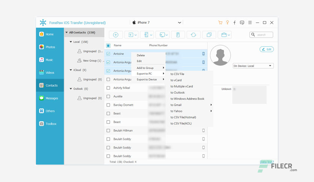Sort by the Name column header

coord(118,45)
